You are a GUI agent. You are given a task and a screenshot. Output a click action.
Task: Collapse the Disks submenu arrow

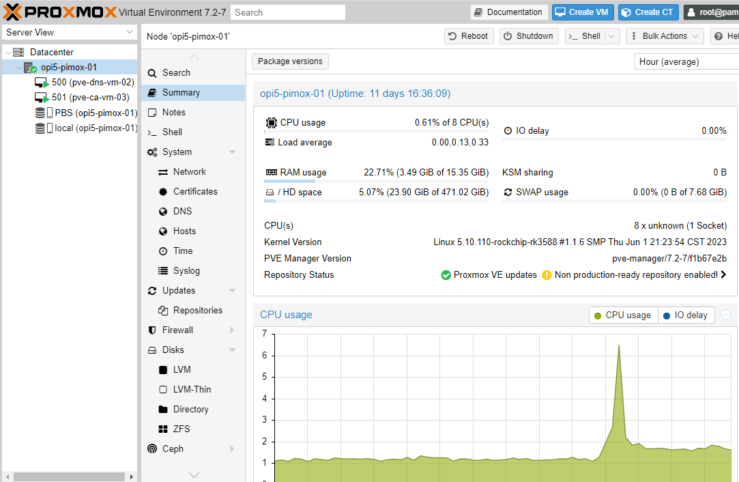tap(232, 350)
